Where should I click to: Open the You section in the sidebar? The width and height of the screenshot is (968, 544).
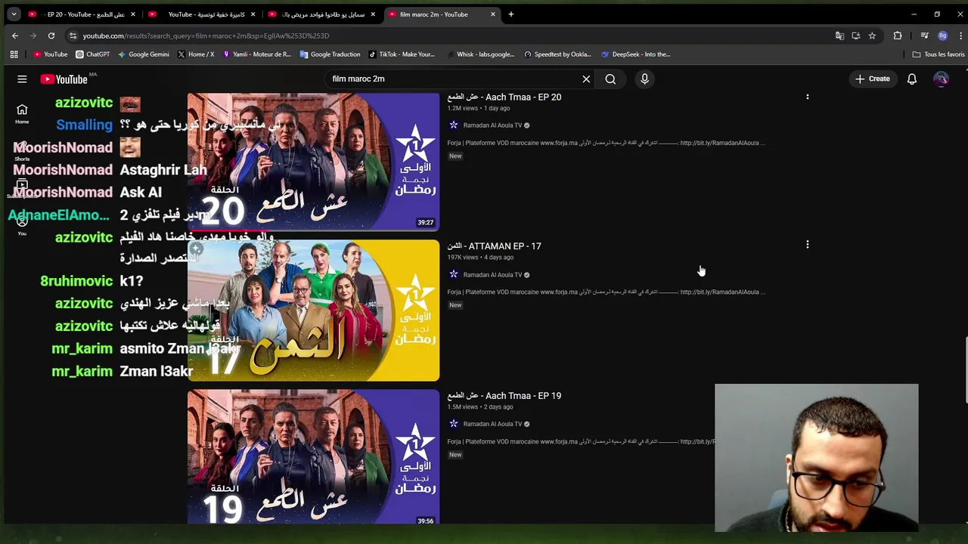pyautogui.click(x=22, y=224)
